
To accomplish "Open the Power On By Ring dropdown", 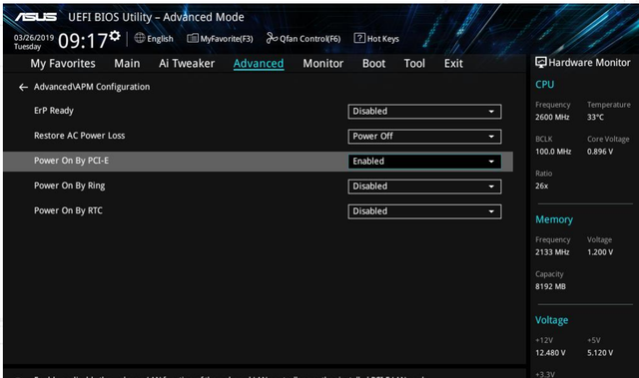I will (x=424, y=187).
